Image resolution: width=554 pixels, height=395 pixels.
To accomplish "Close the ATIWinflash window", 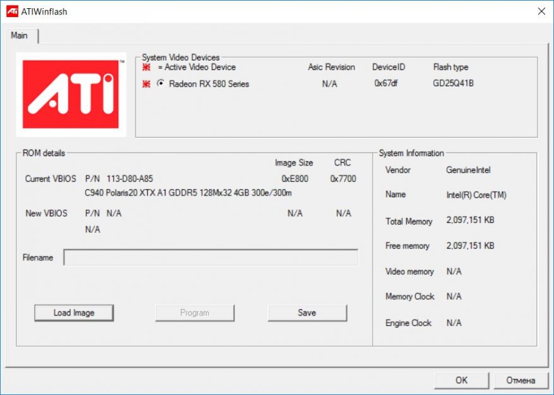I will coord(541,11).
